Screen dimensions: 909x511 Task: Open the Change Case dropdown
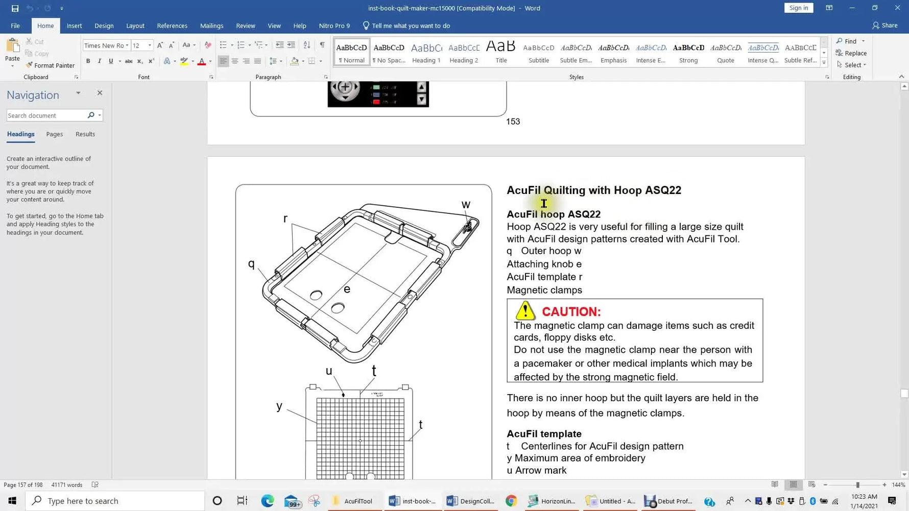point(188,45)
